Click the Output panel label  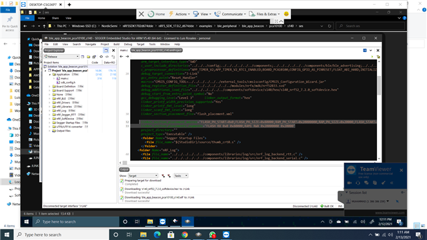point(124,169)
